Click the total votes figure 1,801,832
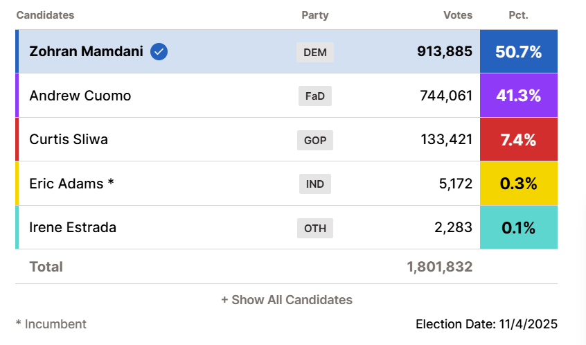Image resolution: width=586 pixels, height=345 pixels. pyautogui.click(x=440, y=267)
